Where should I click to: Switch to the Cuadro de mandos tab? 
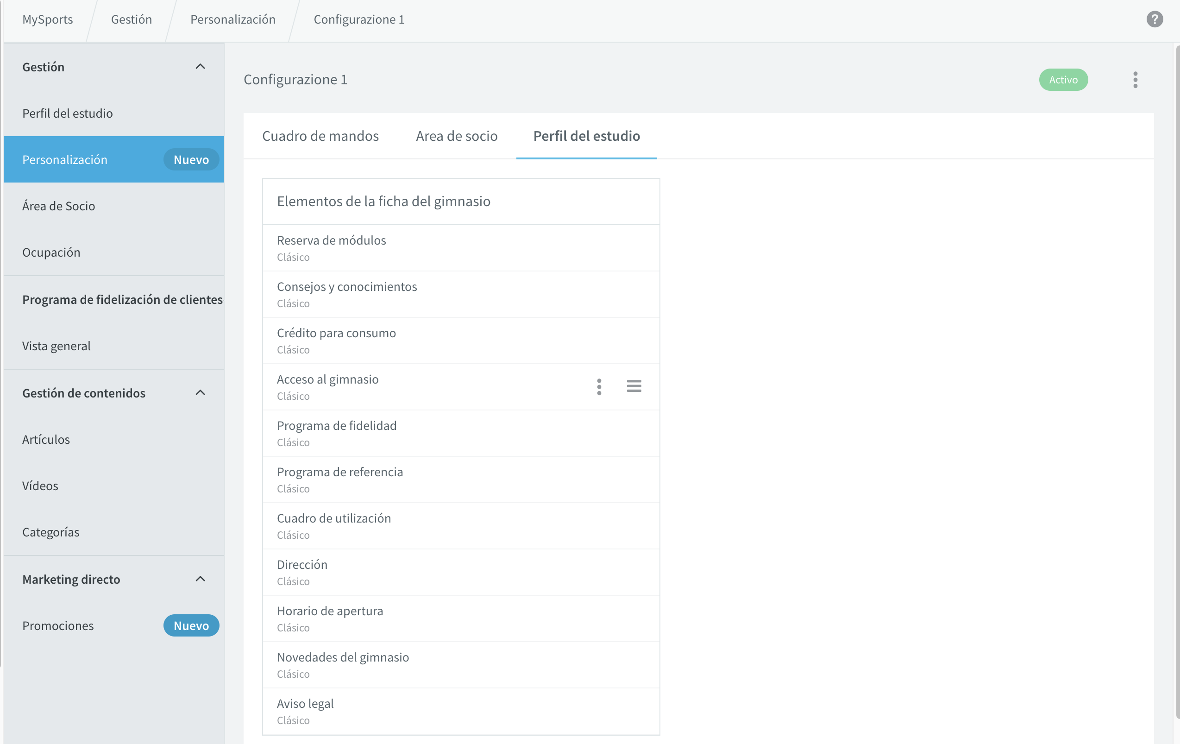pos(320,136)
